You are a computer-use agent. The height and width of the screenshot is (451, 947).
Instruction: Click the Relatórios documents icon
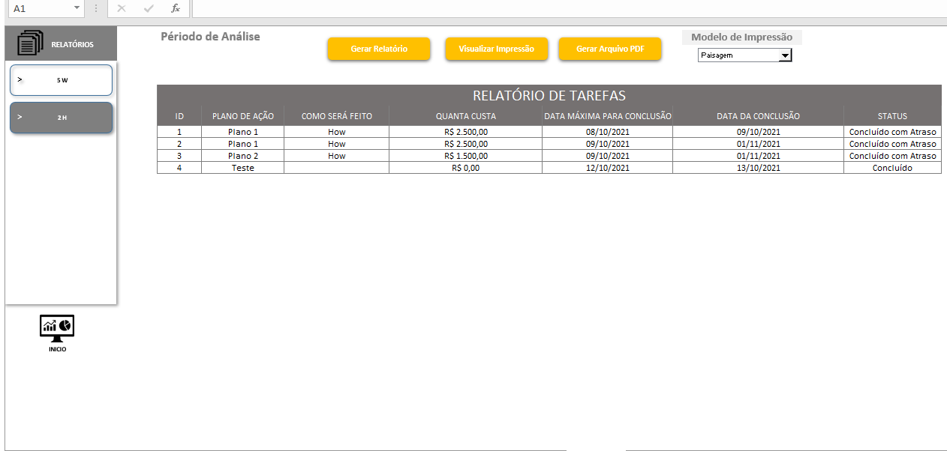click(30, 43)
